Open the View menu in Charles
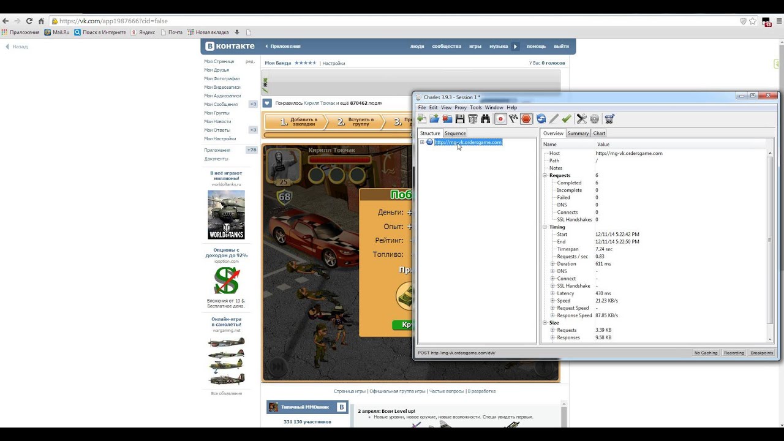 click(x=447, y=107)
